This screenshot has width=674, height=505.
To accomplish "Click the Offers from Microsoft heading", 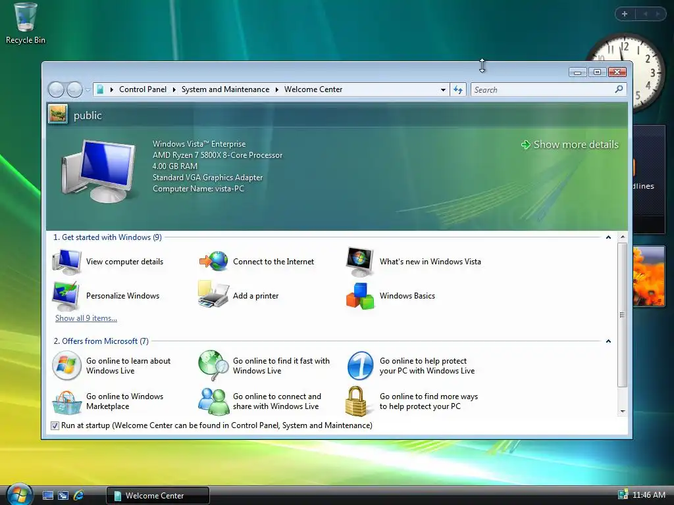I will (101, 341).
